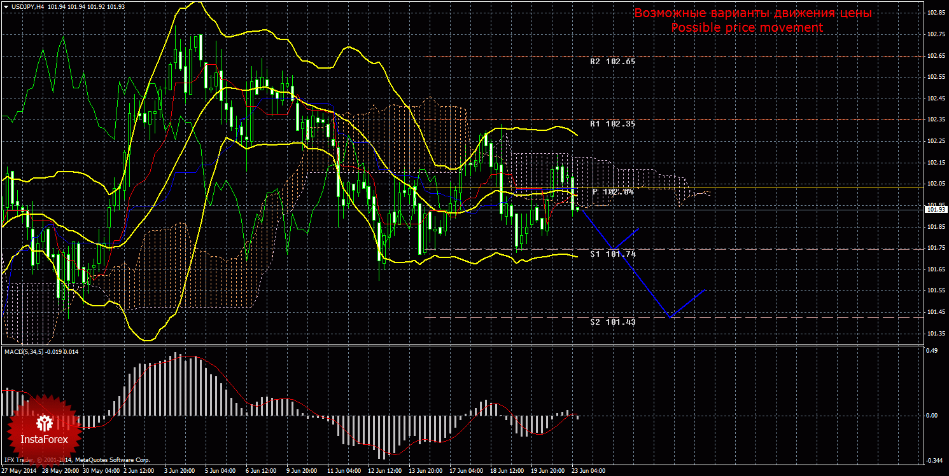Click the 17 Jun 04:00 time label

click(467, 472)
